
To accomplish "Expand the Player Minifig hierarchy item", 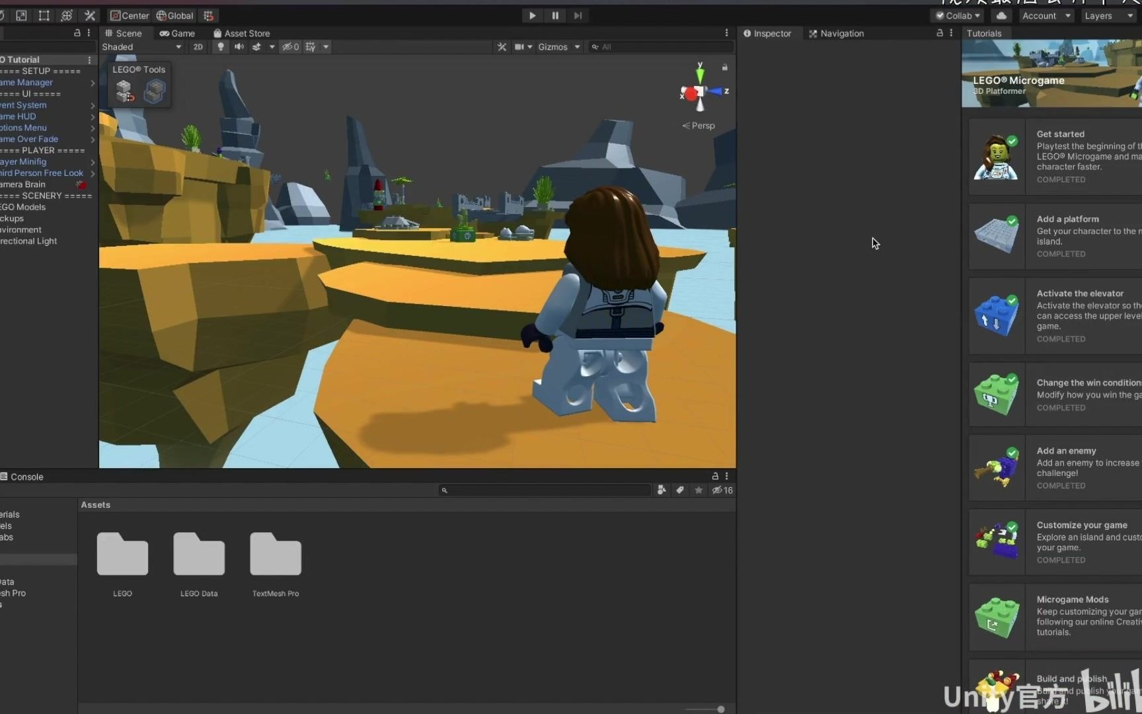I will pos(93,162).
